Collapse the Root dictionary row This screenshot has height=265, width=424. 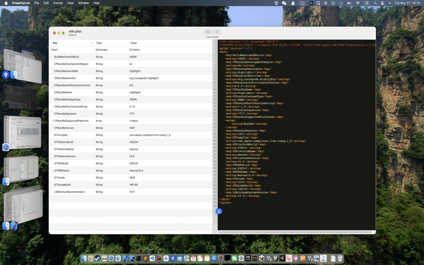[x=50, y=50]
